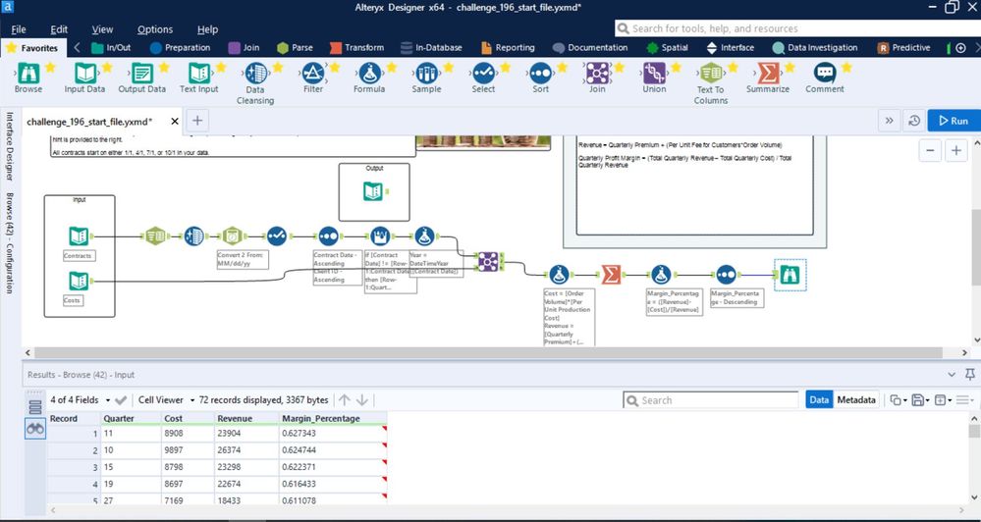This screenshot has height=522, width=981.
Task: Expand the copy results dropdown
Action: click(x=904, y=400)
